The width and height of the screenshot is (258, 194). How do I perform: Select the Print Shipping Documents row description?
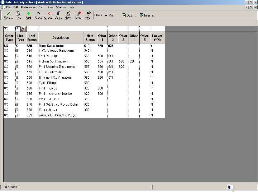[57, 67]
